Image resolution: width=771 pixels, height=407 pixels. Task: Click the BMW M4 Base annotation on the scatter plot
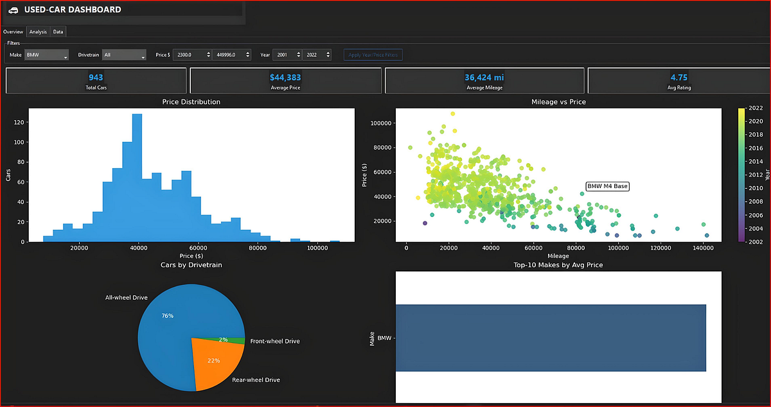click(x=607, y=186)
